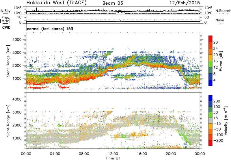This screenshot has height=160, width=231.
Task: Click the 'Nave' legend label
Action: (220, 20)
